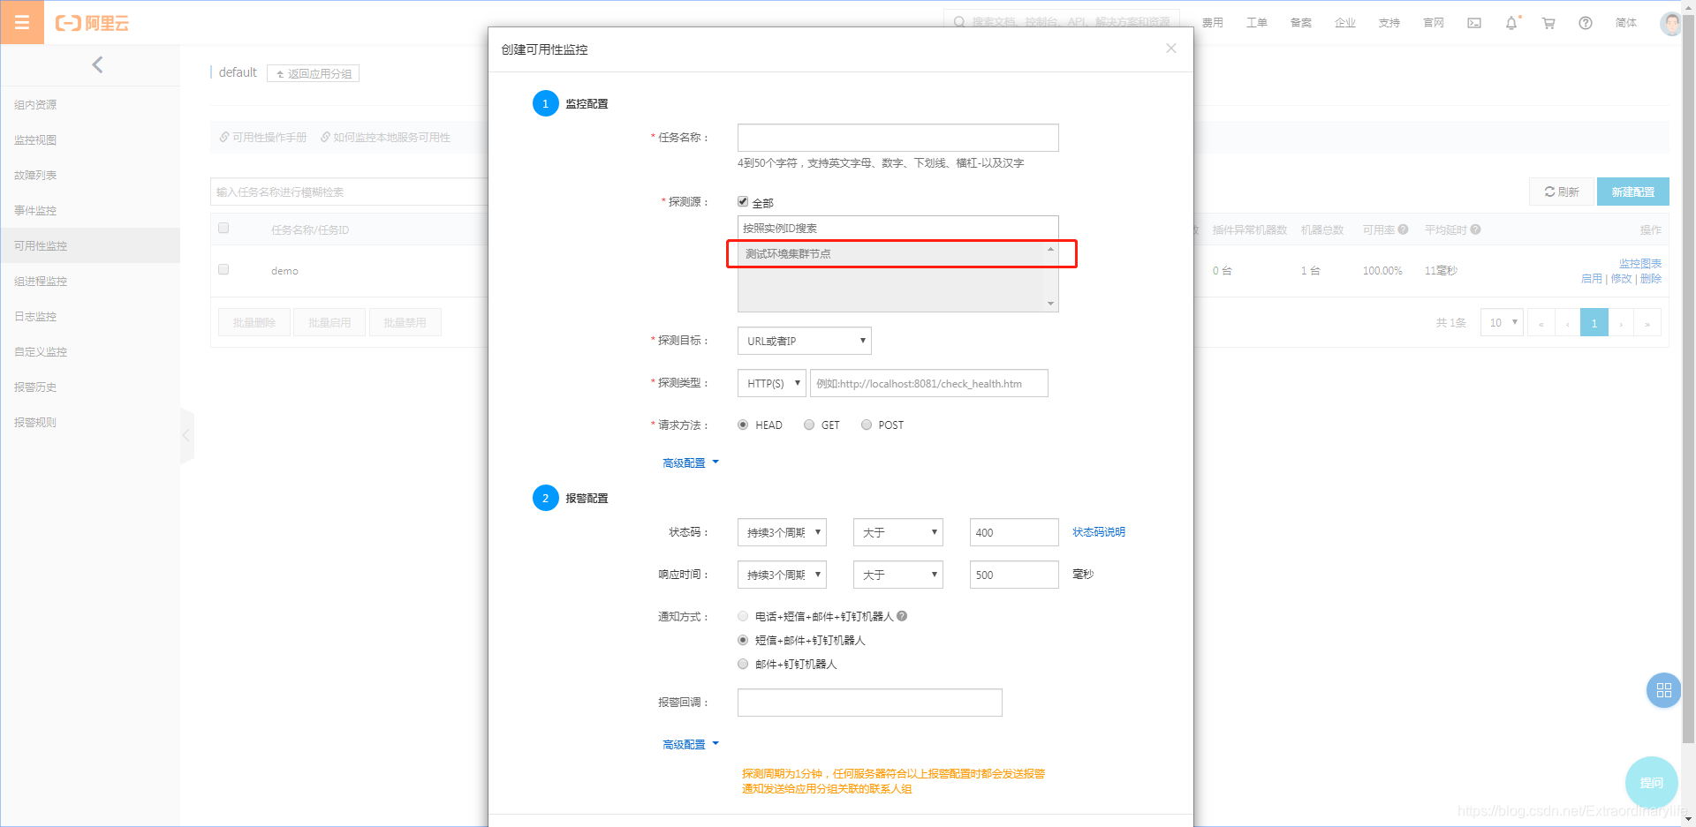Open 费用 in top navigation
This screenshot has height=827, width=1696.
[x=1212, y=23]
